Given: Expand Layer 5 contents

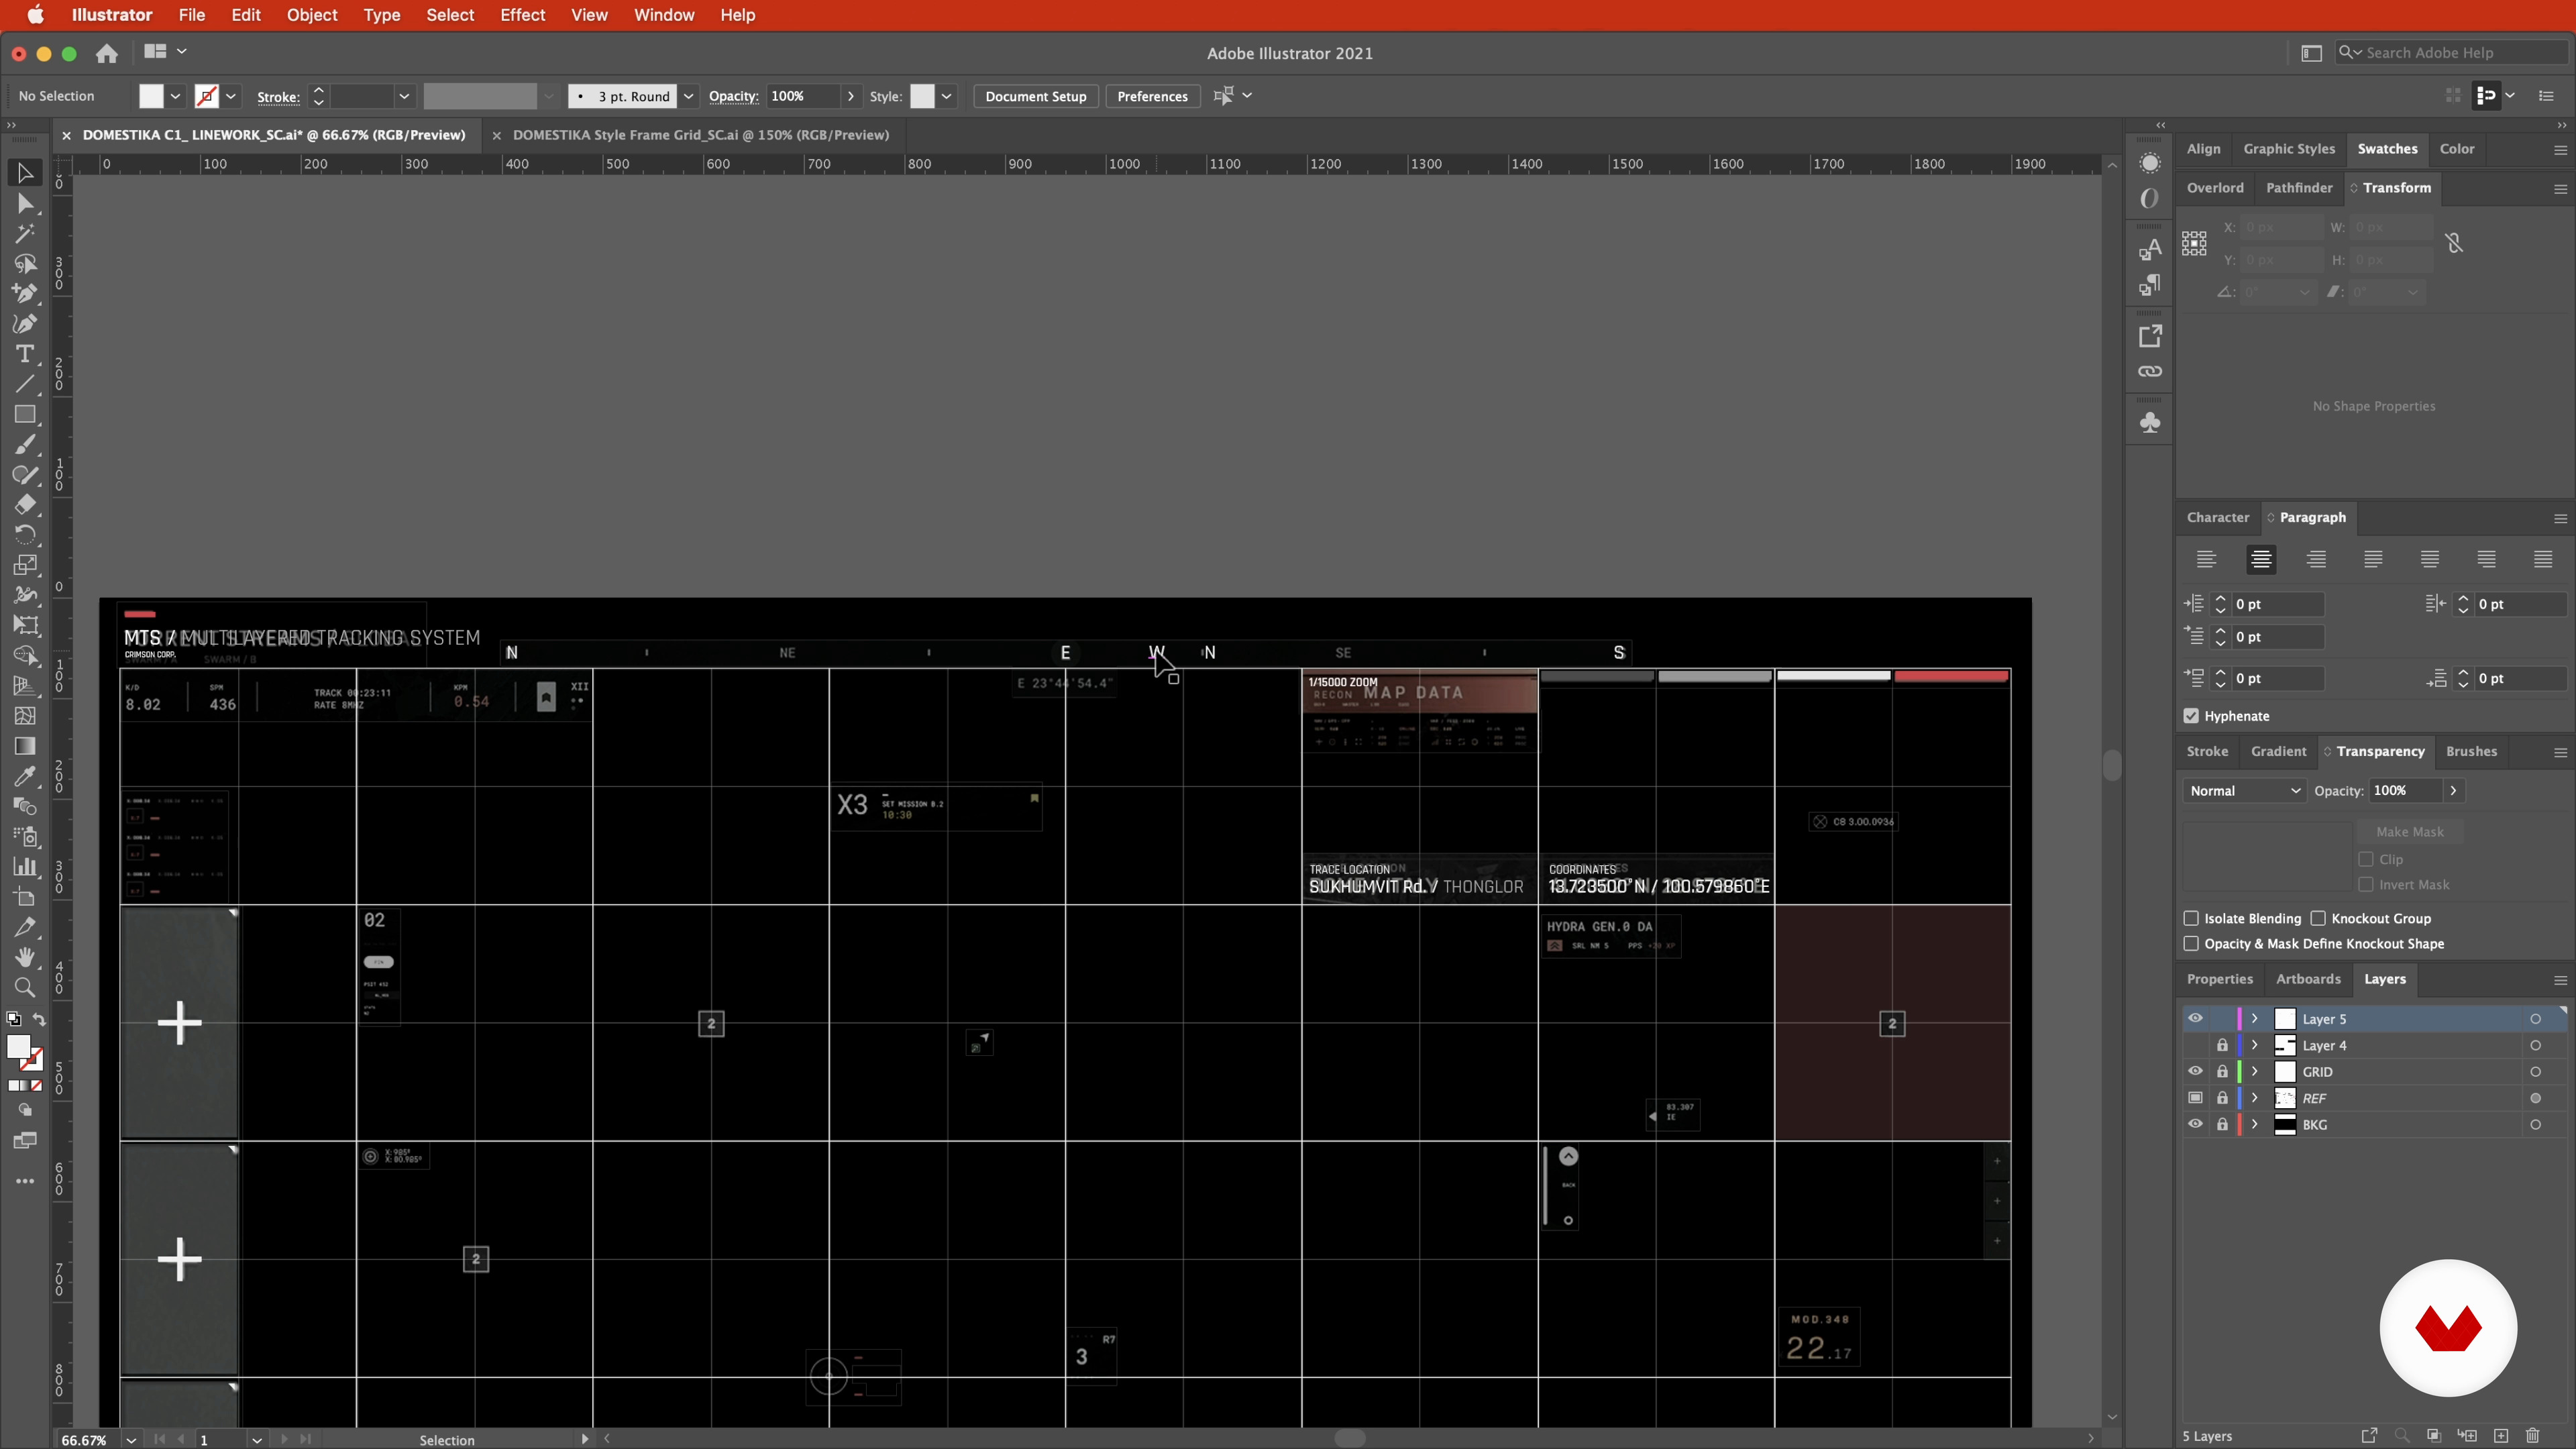Looking at the screenshot, I should [x=2255, y=1018].
